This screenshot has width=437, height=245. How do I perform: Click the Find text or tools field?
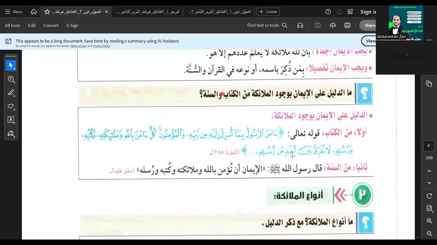point(263,26)
